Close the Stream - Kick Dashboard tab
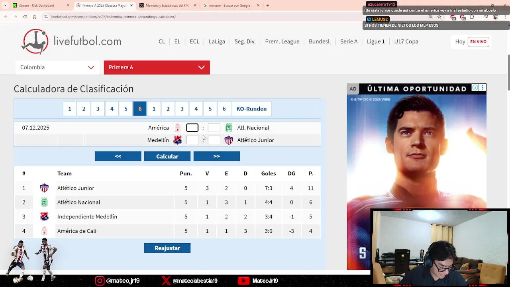Image resolution: width=510 pixels, height=287 pixels. (x=68, y=6)
